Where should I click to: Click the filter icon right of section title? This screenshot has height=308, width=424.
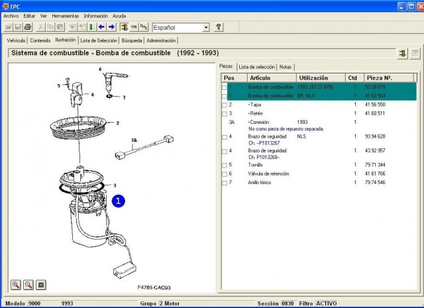pyautogui.click(x=402, y=53)
